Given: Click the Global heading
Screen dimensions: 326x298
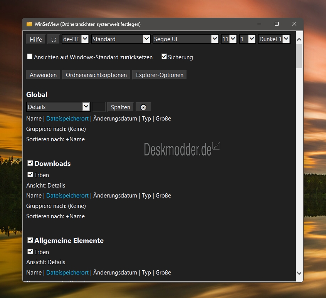Looking at the screenshot, I should (37, 95).
